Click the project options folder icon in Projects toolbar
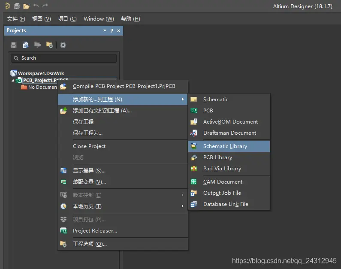 [x=49, y=45]
